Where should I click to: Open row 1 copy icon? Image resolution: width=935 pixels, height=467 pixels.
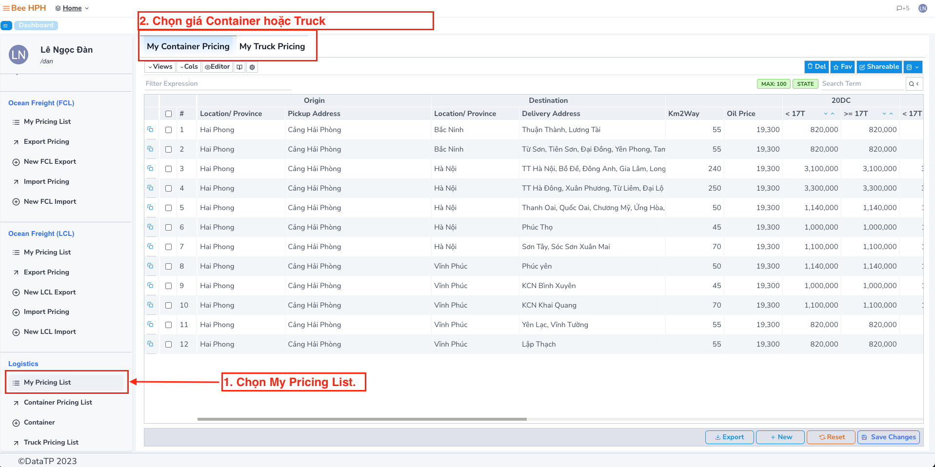150,130
